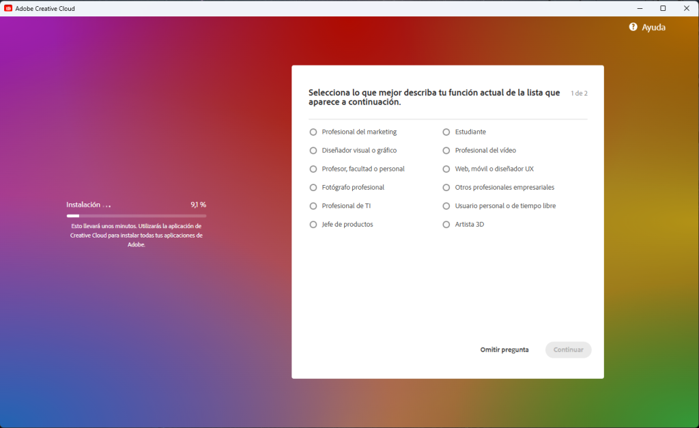
Task: Choose Profesional del vídeo option
Action: tap(446, 150)
